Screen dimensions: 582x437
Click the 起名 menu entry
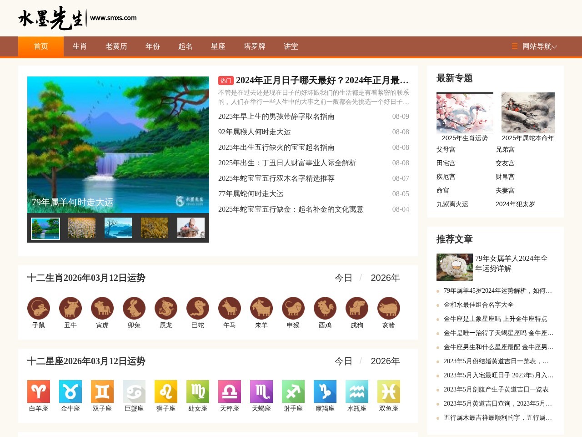185,46
